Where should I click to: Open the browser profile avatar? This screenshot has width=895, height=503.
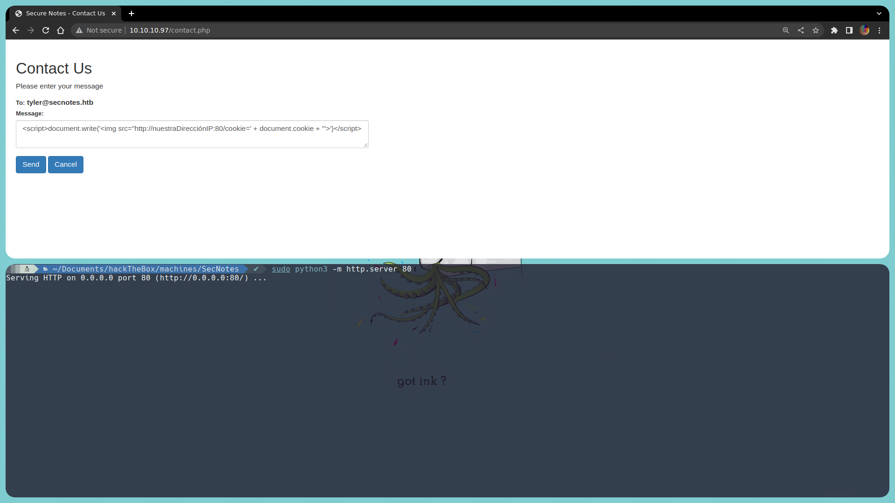[865, 30]
